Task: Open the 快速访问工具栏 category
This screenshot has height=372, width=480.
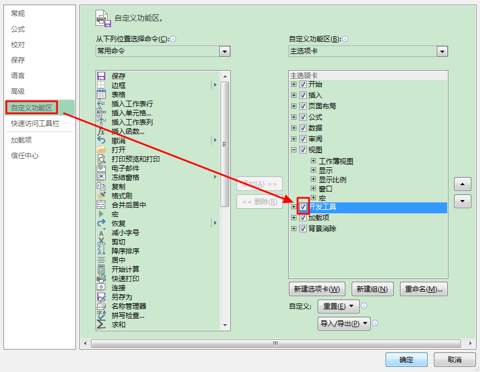Action: (x=35, y=124)
